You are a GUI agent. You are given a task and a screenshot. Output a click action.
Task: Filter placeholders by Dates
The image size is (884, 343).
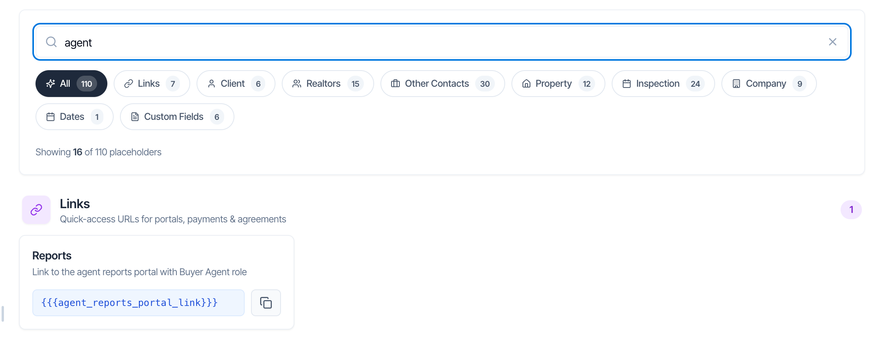(75, 117)
